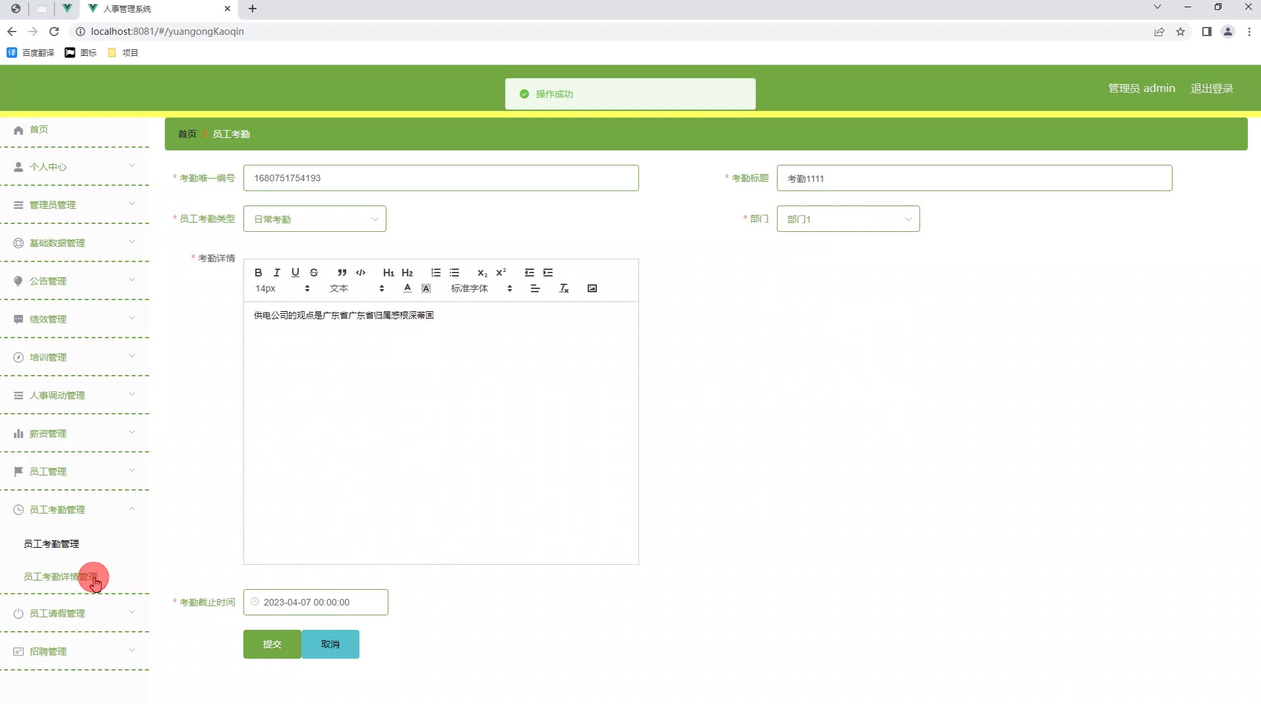The width and height of the screenshot is (1261, 704).
Task: Expand the 员工管理 sidebar menu
Action: click(x=74, y=472)
